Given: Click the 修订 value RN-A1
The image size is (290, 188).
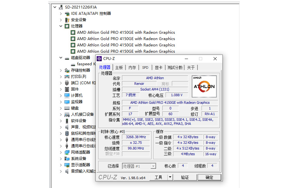Looking at the screenshot, I should pyautogui.click(x=210, y=114).
